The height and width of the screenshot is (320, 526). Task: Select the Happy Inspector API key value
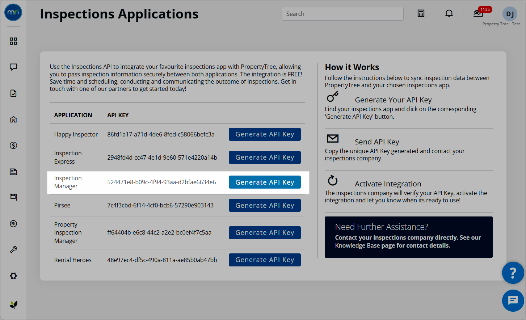[161, 134]
